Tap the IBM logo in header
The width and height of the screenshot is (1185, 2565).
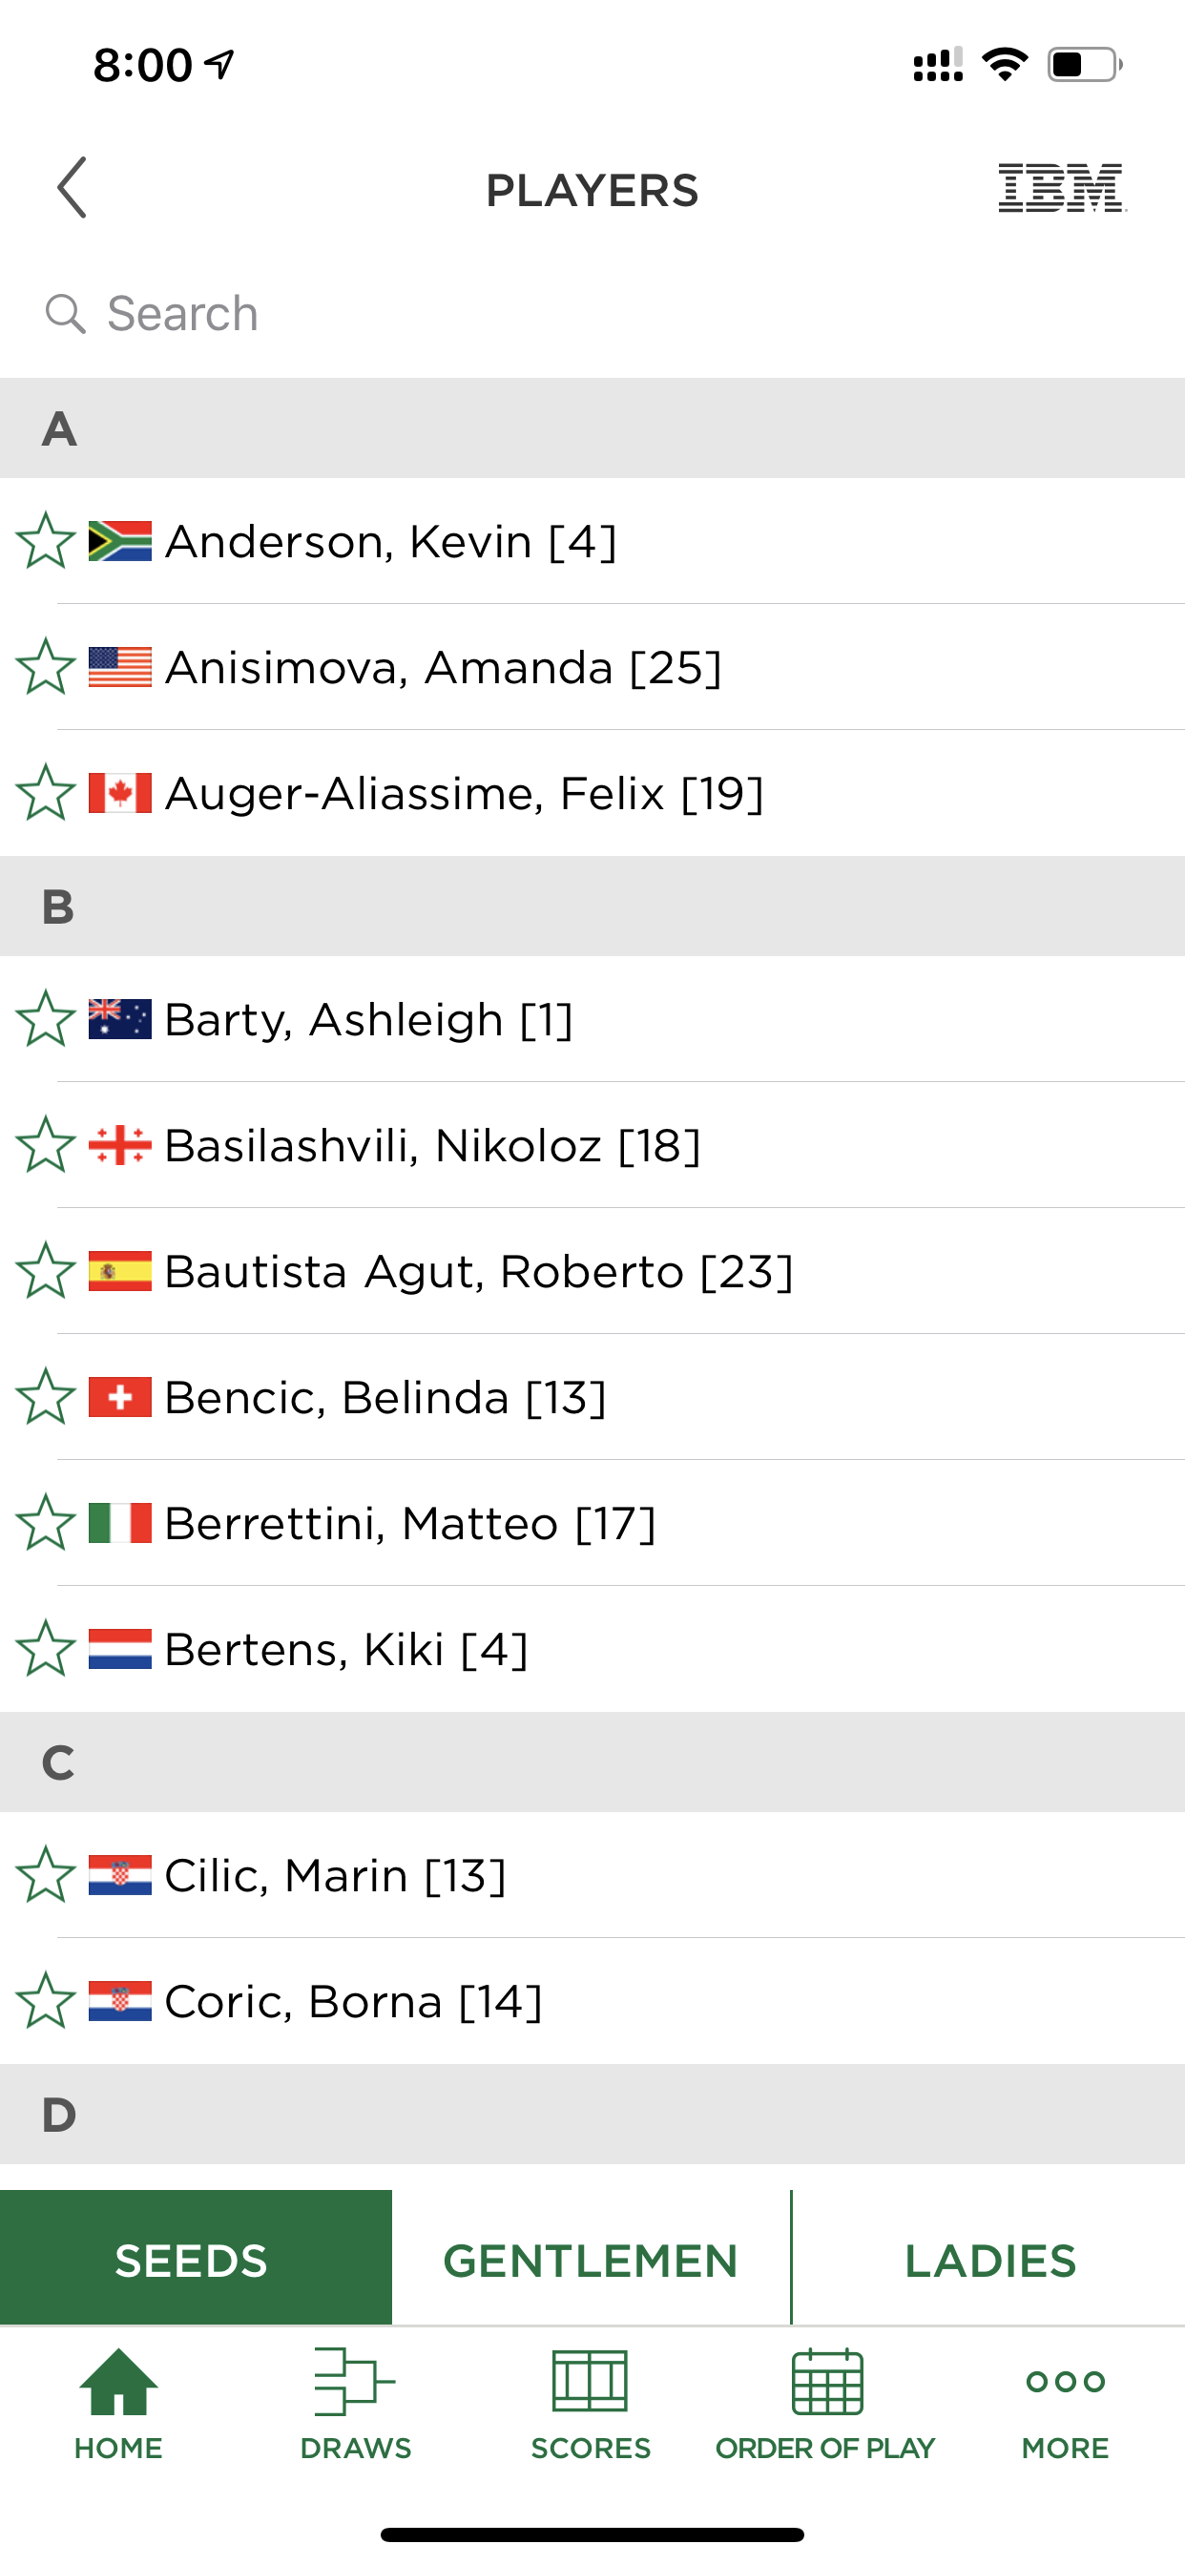(1062, 187)
